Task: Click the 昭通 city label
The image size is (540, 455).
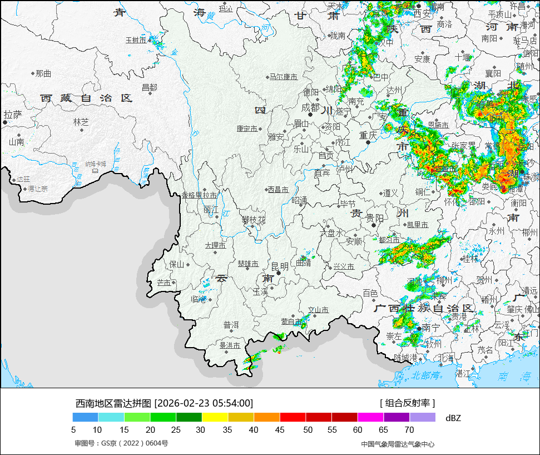Action: [x=299, y=200]
